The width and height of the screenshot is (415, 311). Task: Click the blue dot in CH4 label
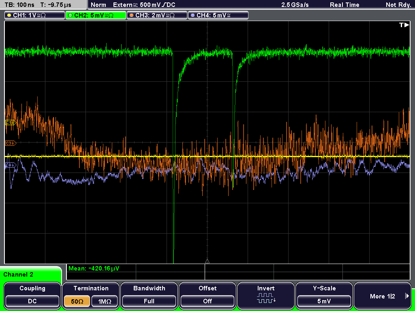pos(193,15)
